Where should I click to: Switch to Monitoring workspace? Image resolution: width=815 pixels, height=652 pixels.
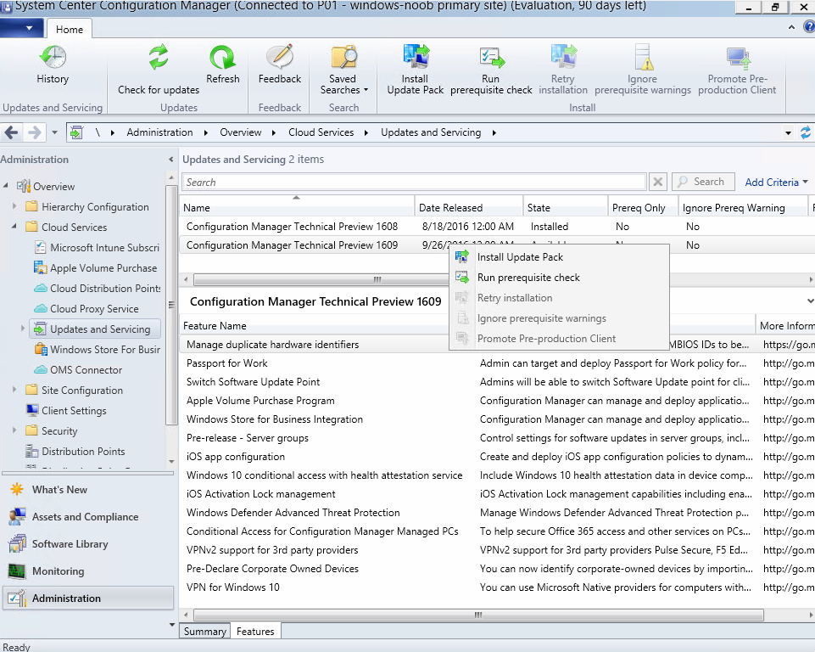pos(47,570)
